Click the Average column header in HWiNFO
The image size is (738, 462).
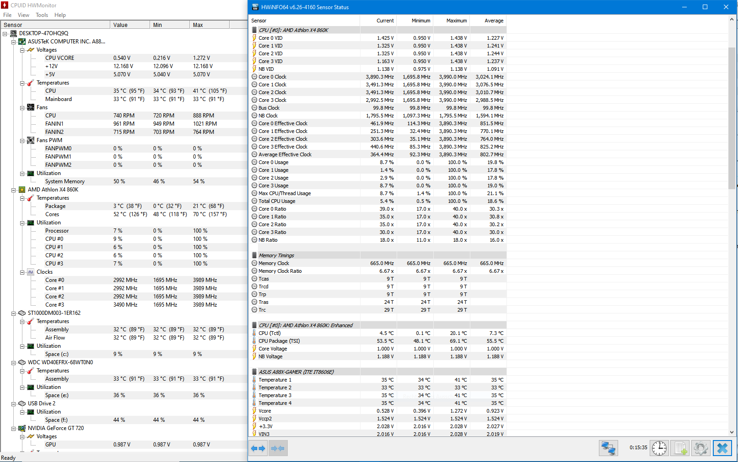point(488,21)
